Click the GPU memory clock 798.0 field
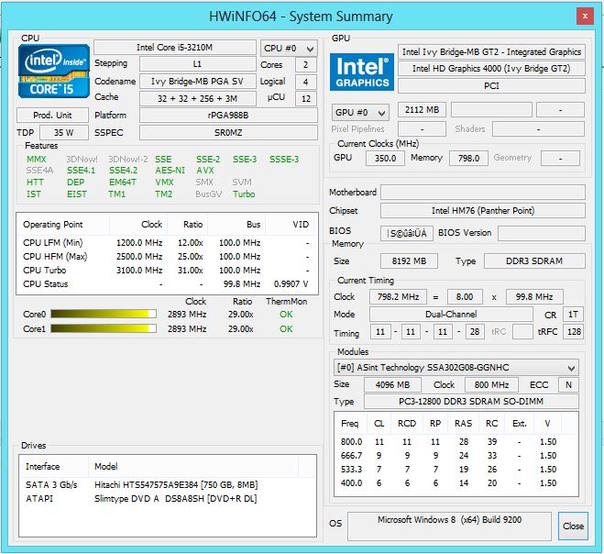Image resolution: width=604 pixels, height=554 pixels. (468, 159)
